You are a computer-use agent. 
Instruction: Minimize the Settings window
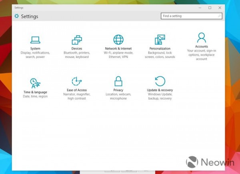[x=200, y=8]
